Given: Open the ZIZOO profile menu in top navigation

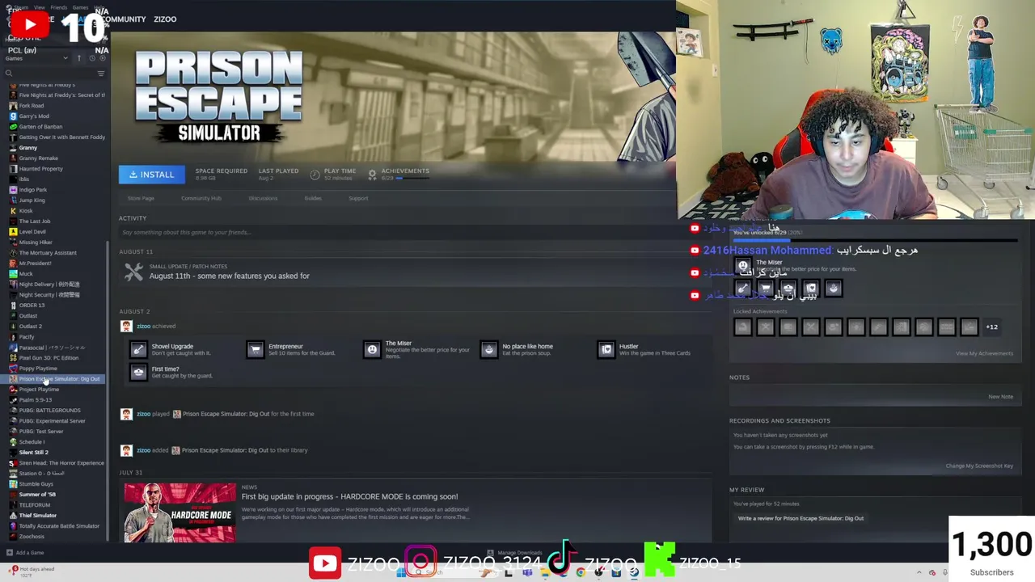Looking at the screenshot, I should (x=165, y=19).
